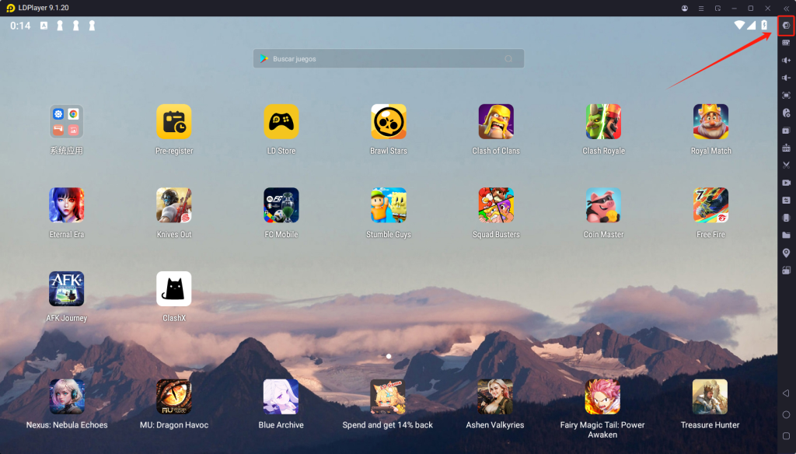The width and height of the screenshot is (796, 454).
Task: Click the rotate screen sidebar icon
Action: click(x=786, y=271)
